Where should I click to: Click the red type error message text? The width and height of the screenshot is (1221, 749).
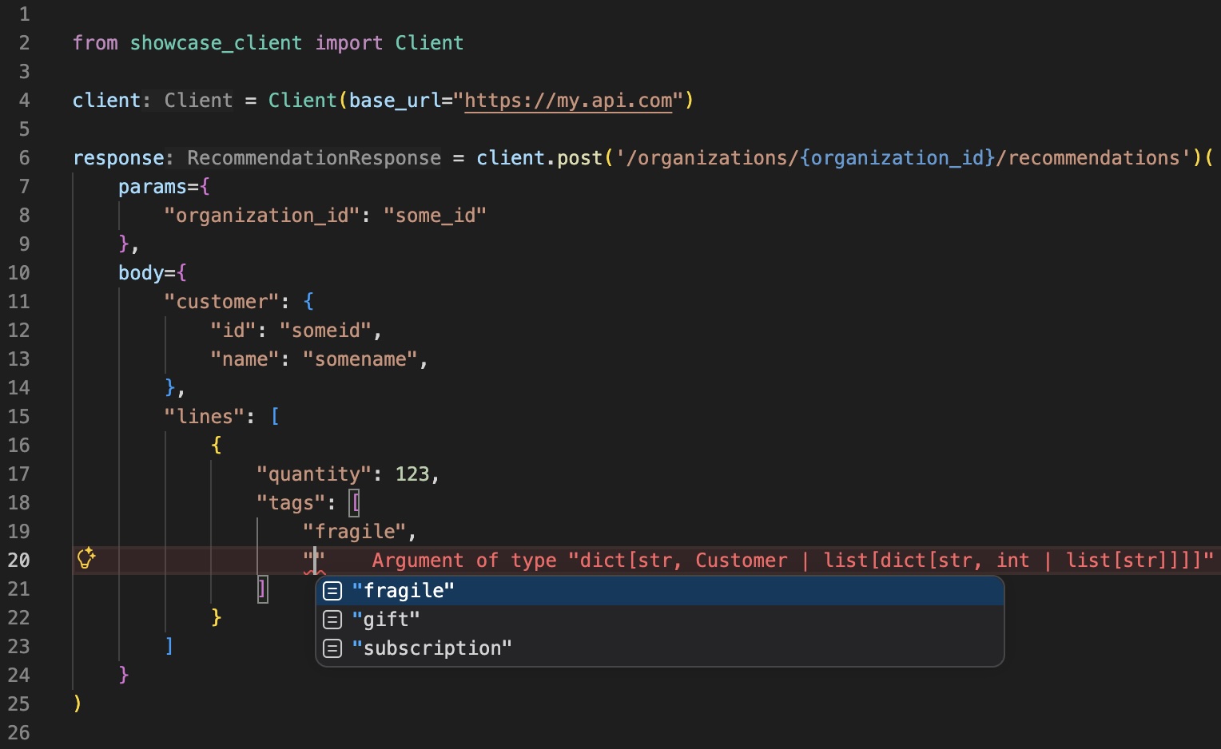coord(793,561)
